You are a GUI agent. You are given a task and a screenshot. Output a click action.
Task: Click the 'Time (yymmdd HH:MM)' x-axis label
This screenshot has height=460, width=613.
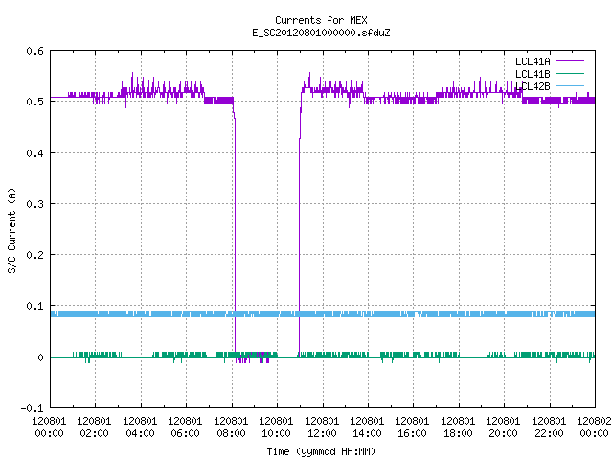coord(321,451)
